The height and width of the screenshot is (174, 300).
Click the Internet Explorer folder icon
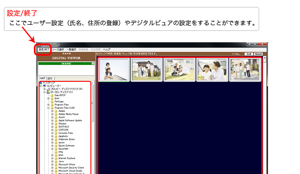[x=56, y=158]
